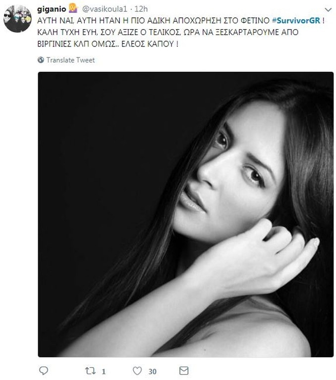The height and width of the screenshot is (380, 336).
Task: Send via direct message envelope icon
Action: pos(184,371)
